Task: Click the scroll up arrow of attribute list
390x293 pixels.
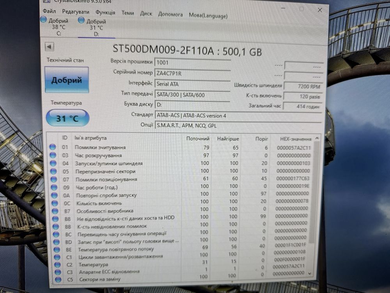Action: pos(317,138)
